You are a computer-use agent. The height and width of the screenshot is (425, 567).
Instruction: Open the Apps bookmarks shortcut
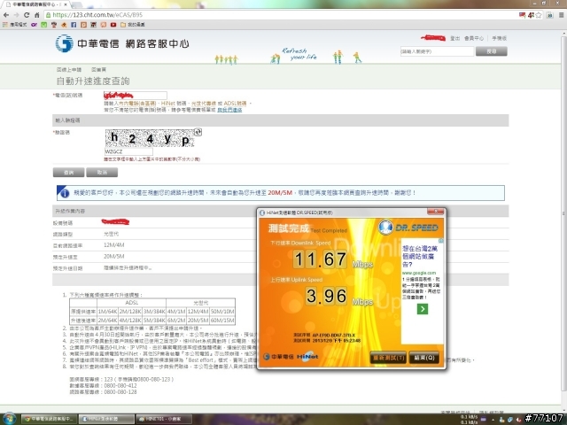[14, 25]
